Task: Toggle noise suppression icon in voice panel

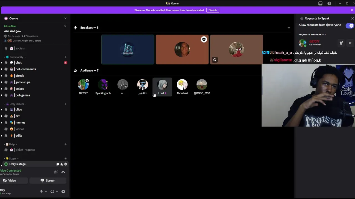Action: (56, 172)
